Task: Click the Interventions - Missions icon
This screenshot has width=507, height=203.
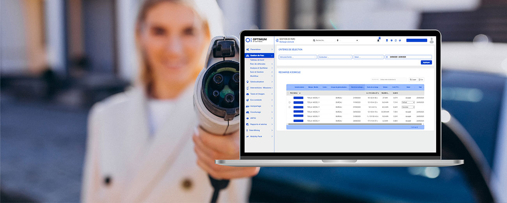Action: pyautogui.click(x=248, y=88)
